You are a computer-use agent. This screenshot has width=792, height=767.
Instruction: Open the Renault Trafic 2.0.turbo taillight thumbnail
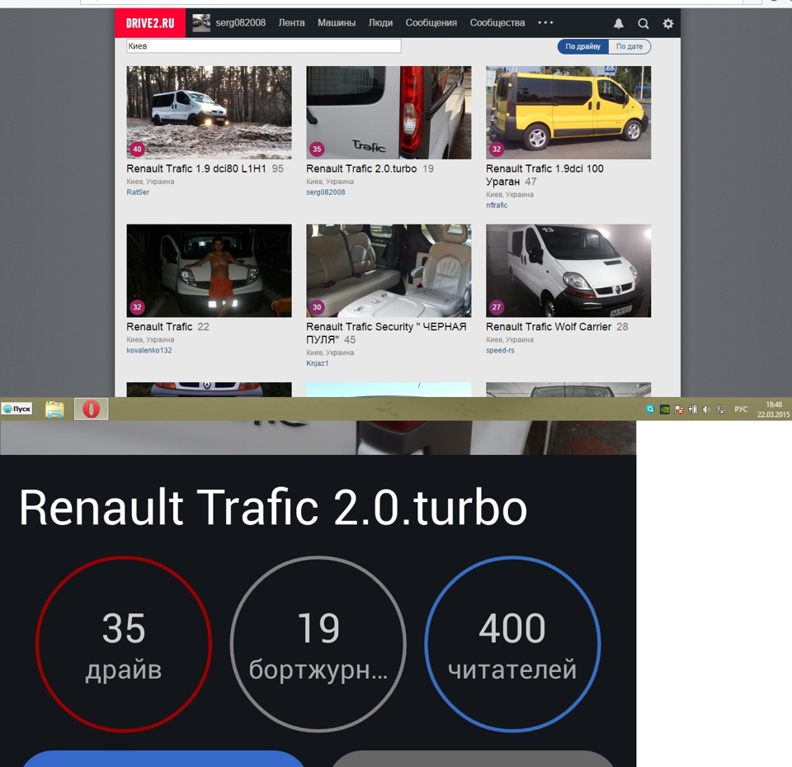pyautogui.click(x=389, y=112)
